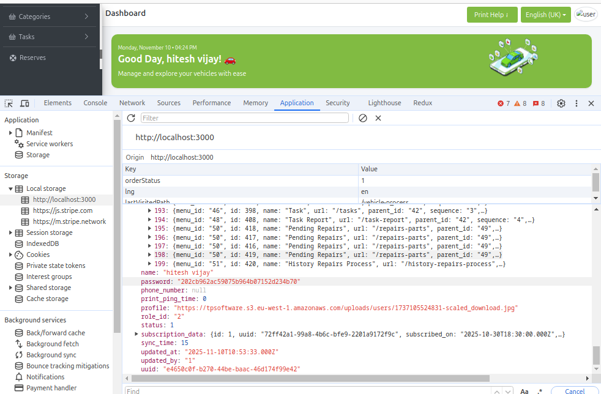Toggle the device toolbar icon
This screenshot has height=394, width=601.
pos(24,103)
